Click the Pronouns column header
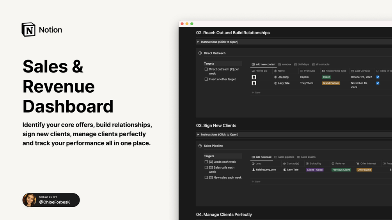This screenshot has height=220, width=392. click(307, 71)
